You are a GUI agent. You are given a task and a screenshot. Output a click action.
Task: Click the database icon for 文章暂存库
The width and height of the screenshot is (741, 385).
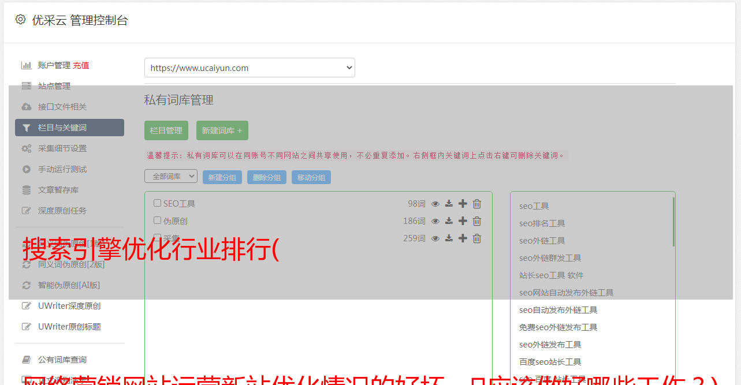point(26,190)
